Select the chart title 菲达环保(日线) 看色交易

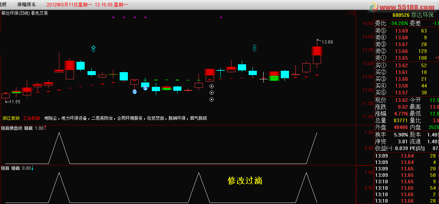click(24, 13)
